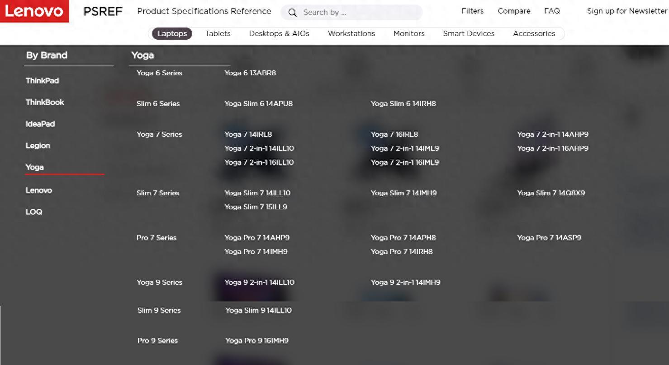Switch to Accessories tab
The width and height of the screenshot is (669, 365).
534,33
